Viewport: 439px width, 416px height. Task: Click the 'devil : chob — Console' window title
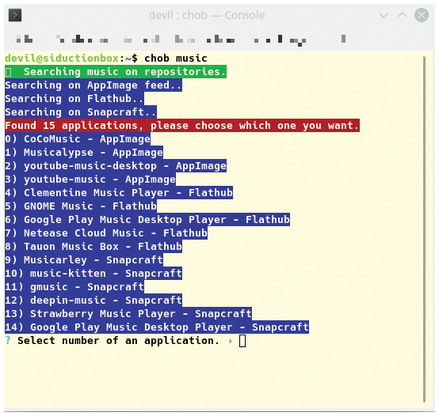coord(207,15)
